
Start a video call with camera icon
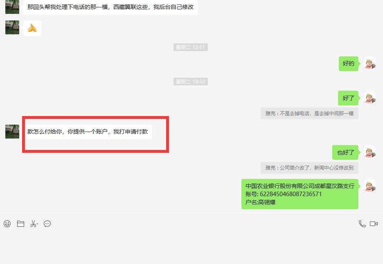[374, 224]
